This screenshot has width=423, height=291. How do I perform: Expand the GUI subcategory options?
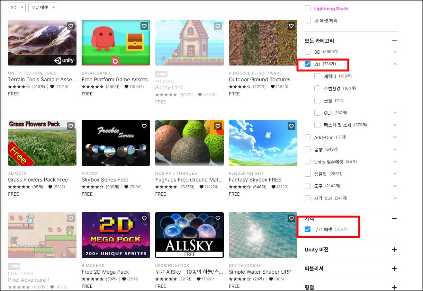coord(395,113)
